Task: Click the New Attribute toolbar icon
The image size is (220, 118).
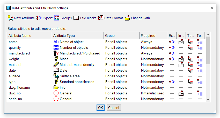Action: [x=10, y=18]
